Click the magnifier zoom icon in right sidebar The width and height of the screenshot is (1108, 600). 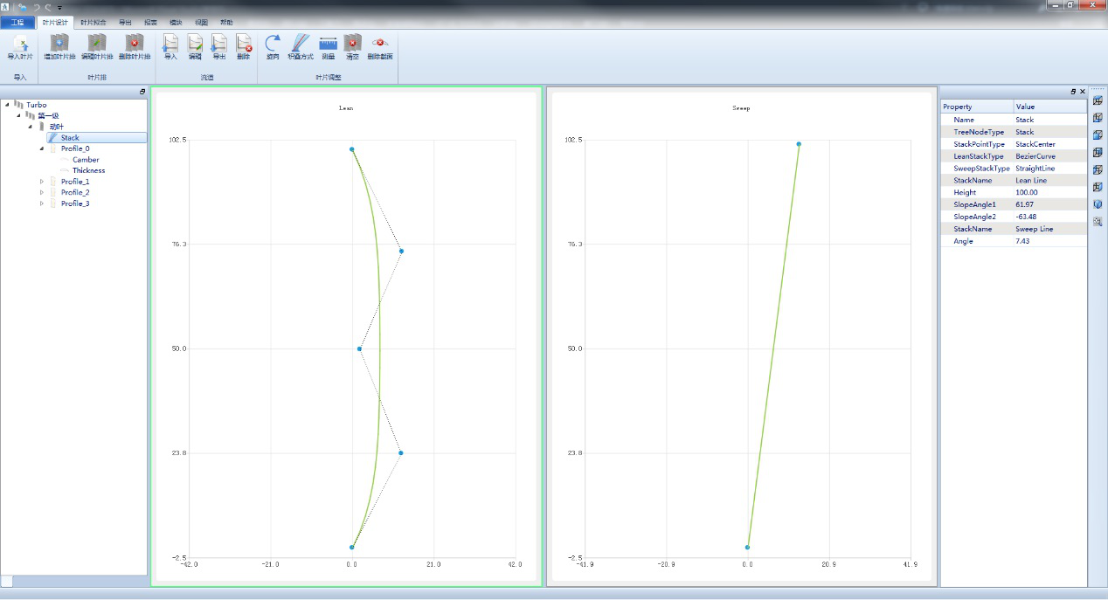point(1098,222)
